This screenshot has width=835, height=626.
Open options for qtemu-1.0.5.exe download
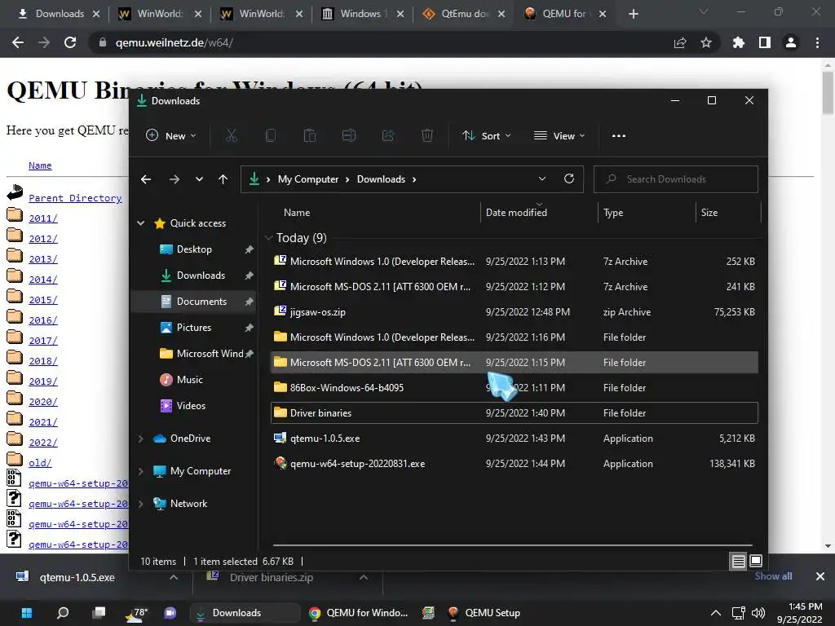(174, 577)
